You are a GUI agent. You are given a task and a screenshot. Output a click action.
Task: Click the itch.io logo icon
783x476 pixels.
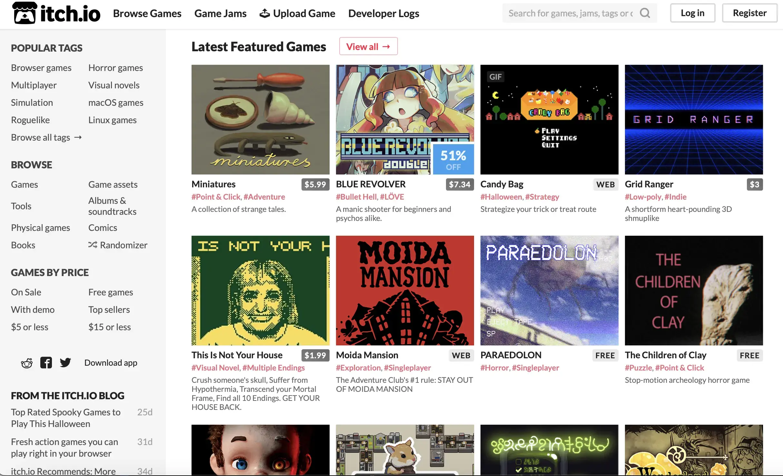(x=25, y=13)
